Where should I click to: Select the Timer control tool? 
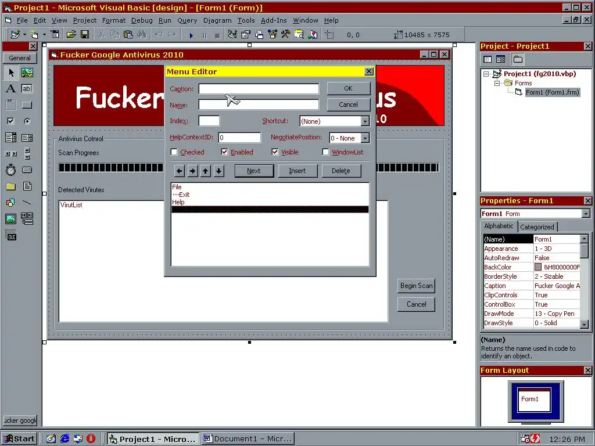tap(10, 170)
